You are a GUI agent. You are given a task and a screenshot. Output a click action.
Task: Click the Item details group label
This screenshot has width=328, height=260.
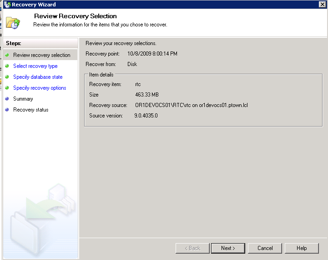click(x=101, y=75)
